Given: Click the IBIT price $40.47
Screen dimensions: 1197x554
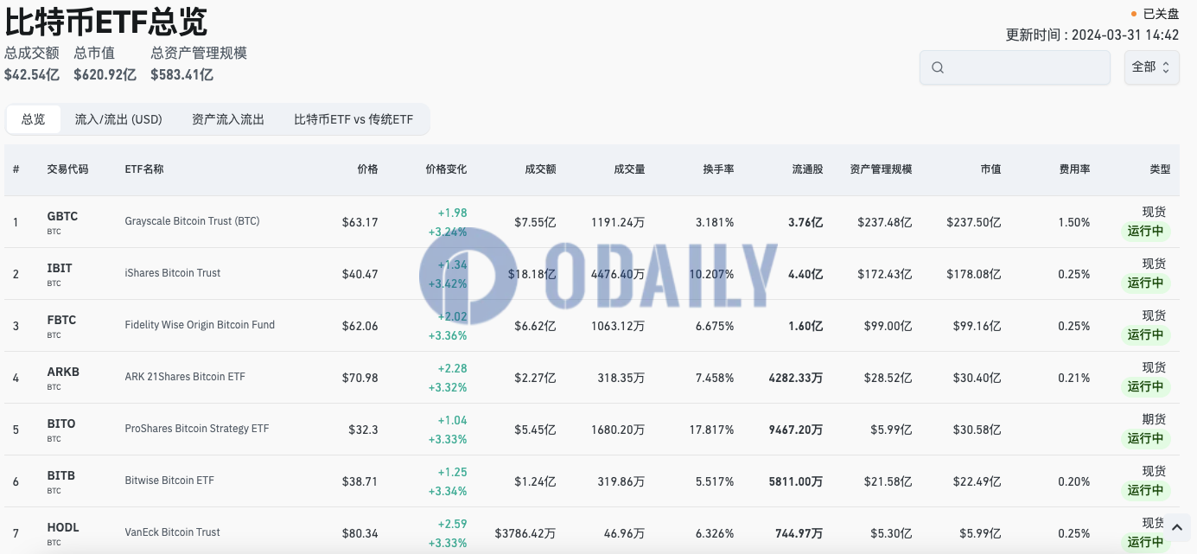Looking at the screenshot, I should coord(360,274).
